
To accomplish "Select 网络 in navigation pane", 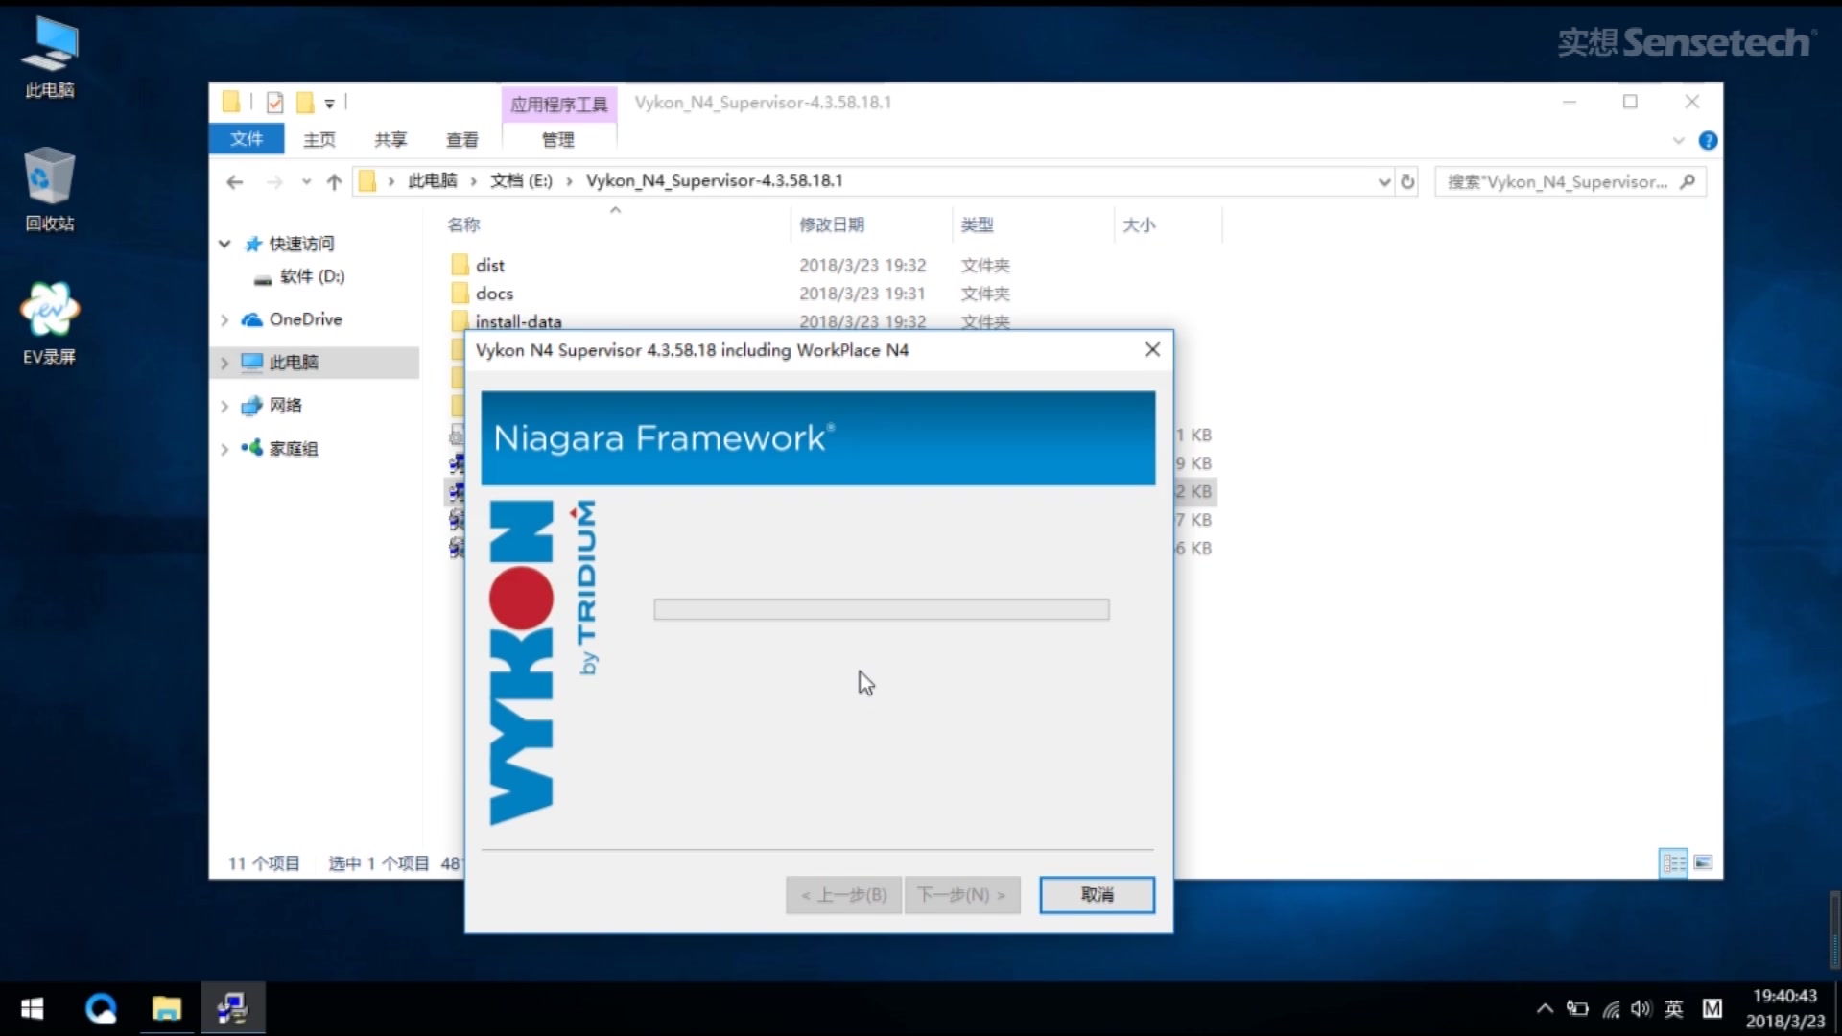I will pyautogui.click(x=285, y=406).
